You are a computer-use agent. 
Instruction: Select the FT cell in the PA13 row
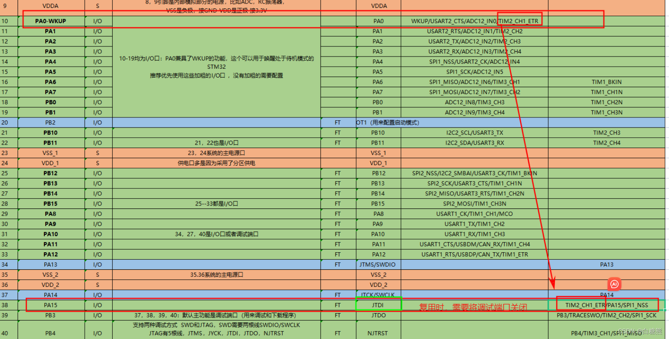coord(337,264)
